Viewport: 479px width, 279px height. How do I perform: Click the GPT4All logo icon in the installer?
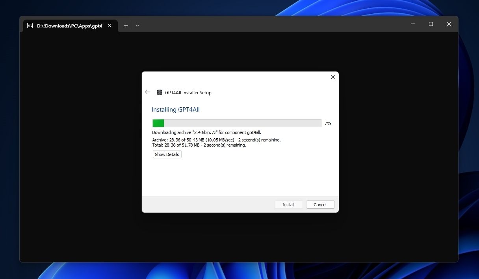(160, 92)
